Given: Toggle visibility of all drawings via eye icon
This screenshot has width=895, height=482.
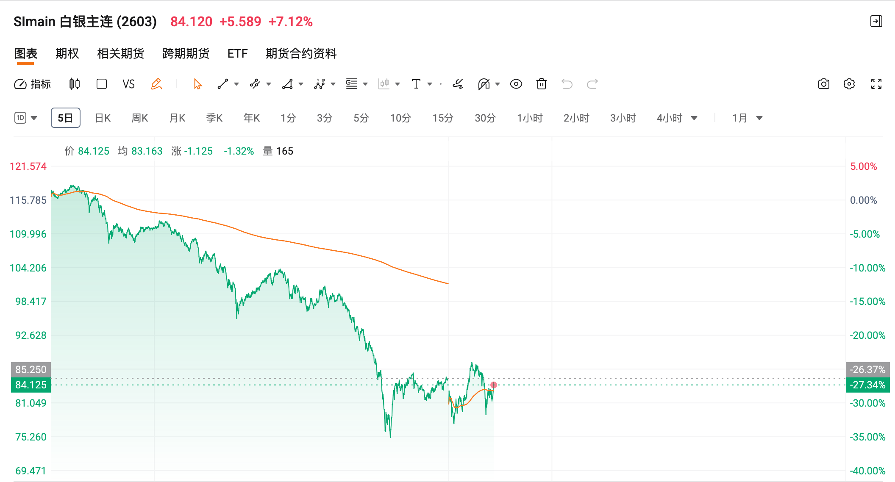Looking at the screenshot, I should [516, 84].
